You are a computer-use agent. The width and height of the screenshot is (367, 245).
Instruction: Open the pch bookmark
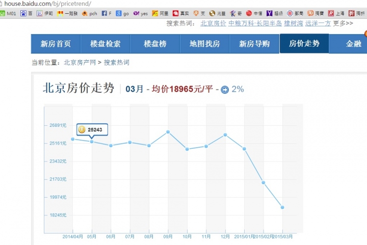click(x=89, y=13)
